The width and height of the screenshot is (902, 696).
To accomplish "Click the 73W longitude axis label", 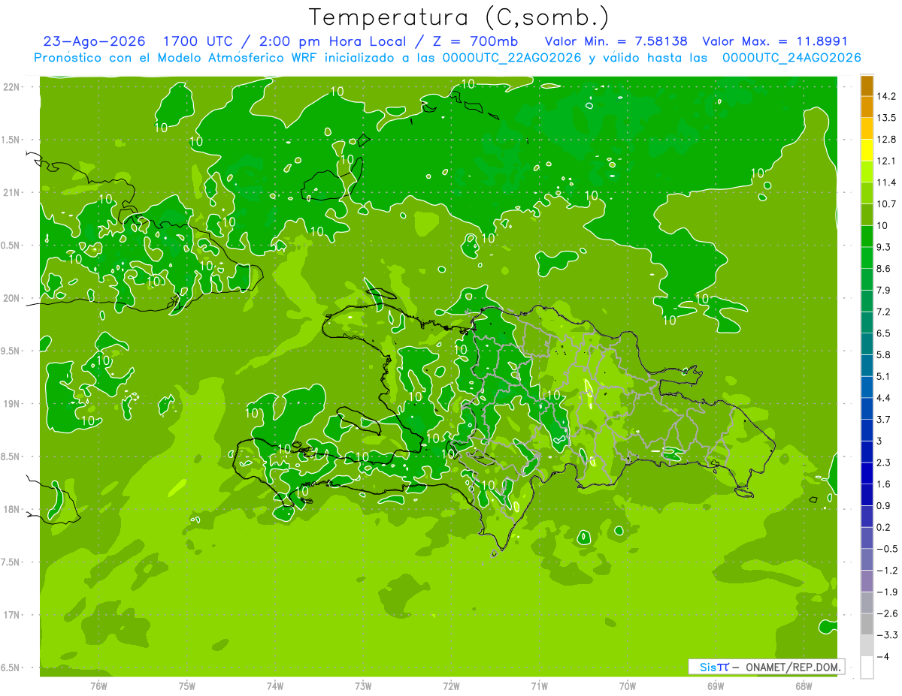I will pyautogui.click(x=363, y=686).
